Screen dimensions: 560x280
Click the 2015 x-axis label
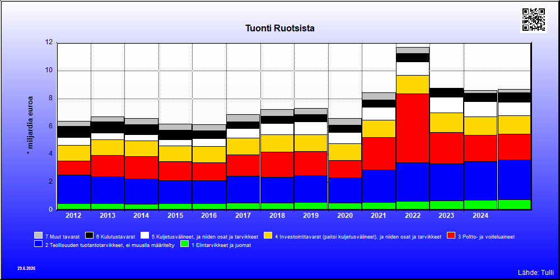(175, 216)
